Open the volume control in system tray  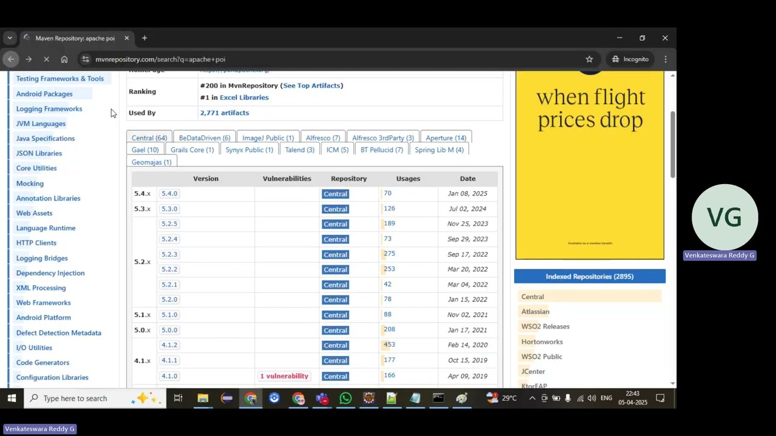click(x=592, y=398)
